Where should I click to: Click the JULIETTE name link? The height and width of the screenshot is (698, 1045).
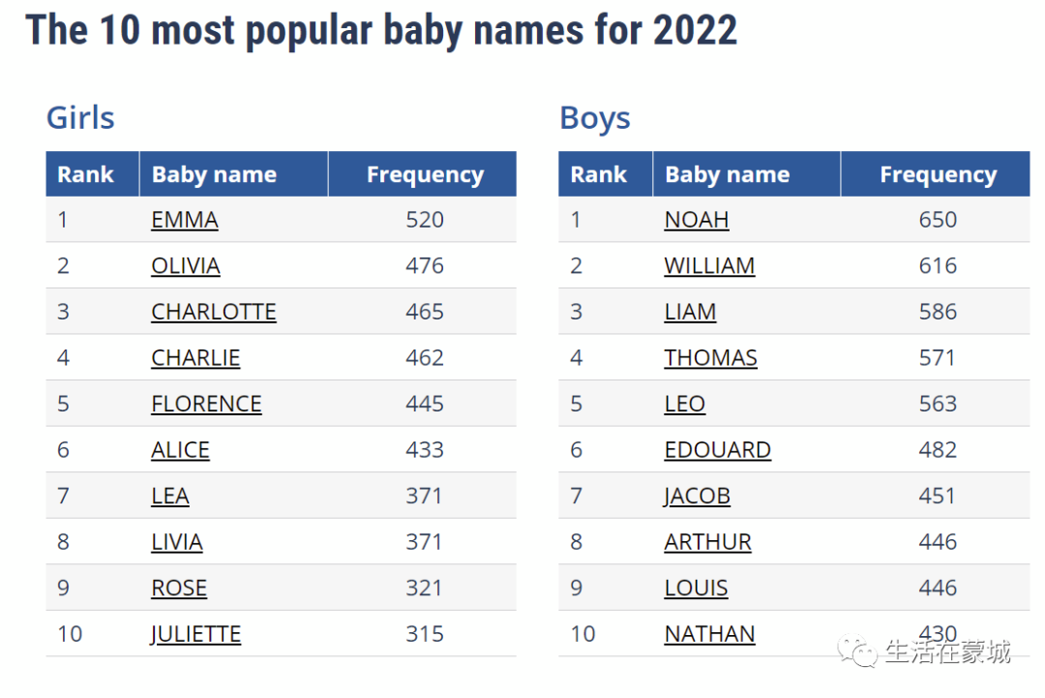point(195,634)
